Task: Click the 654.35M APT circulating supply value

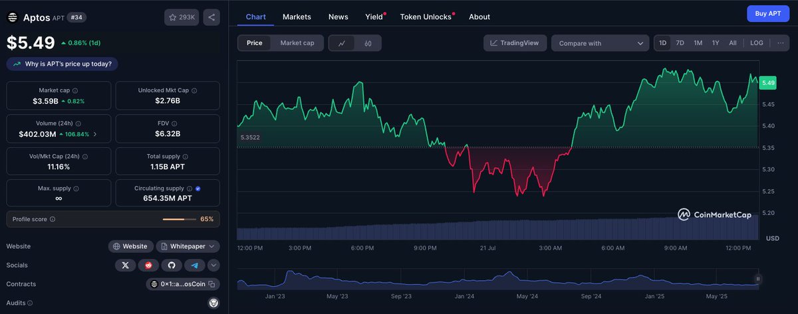Action: (x=168, y=198)
